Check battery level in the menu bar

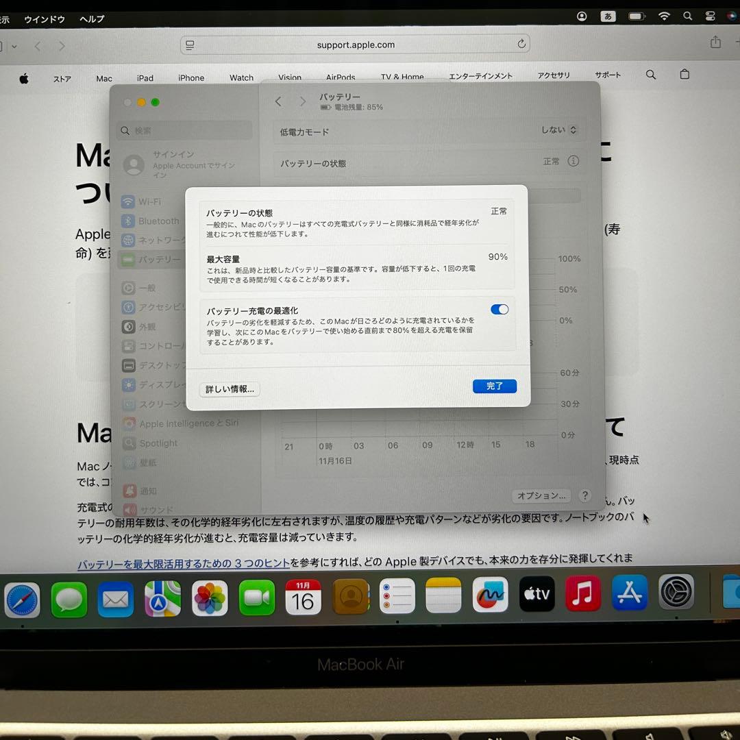636,16
